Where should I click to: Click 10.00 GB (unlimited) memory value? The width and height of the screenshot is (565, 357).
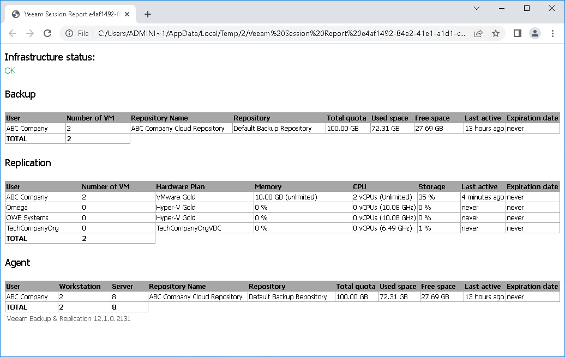[286, 197]
